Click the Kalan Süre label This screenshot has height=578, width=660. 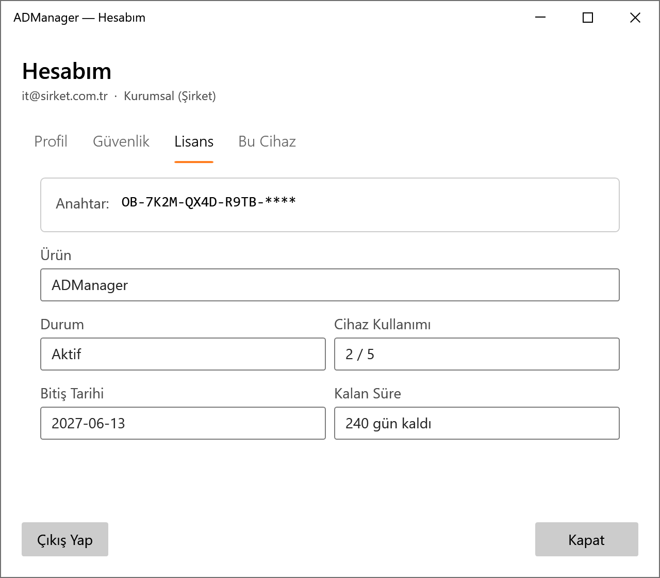368,393
